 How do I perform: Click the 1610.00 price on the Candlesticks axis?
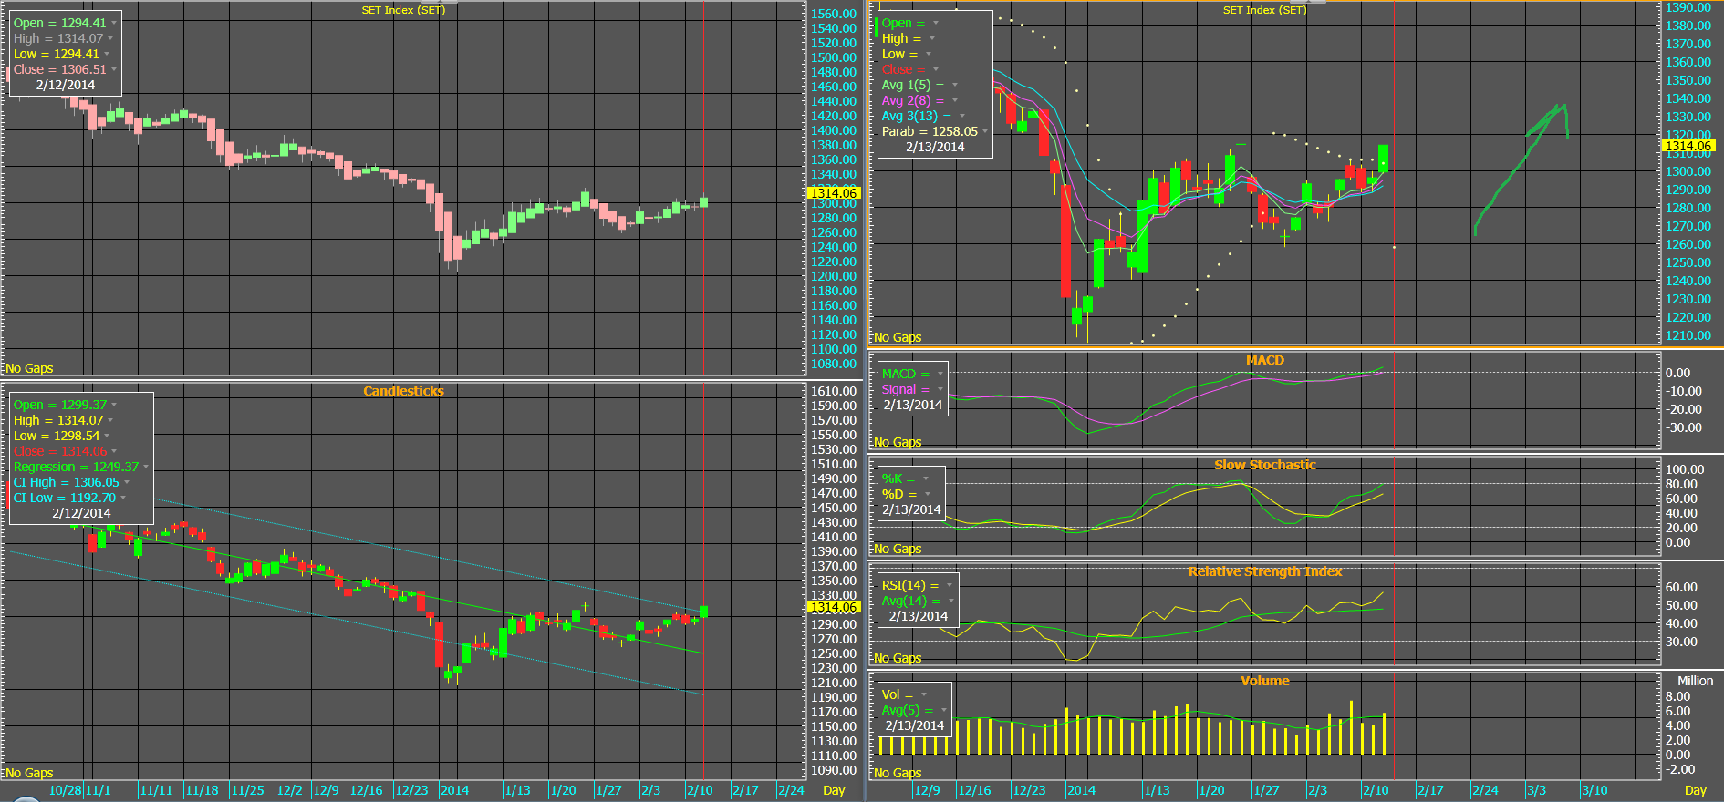(834, 391)
